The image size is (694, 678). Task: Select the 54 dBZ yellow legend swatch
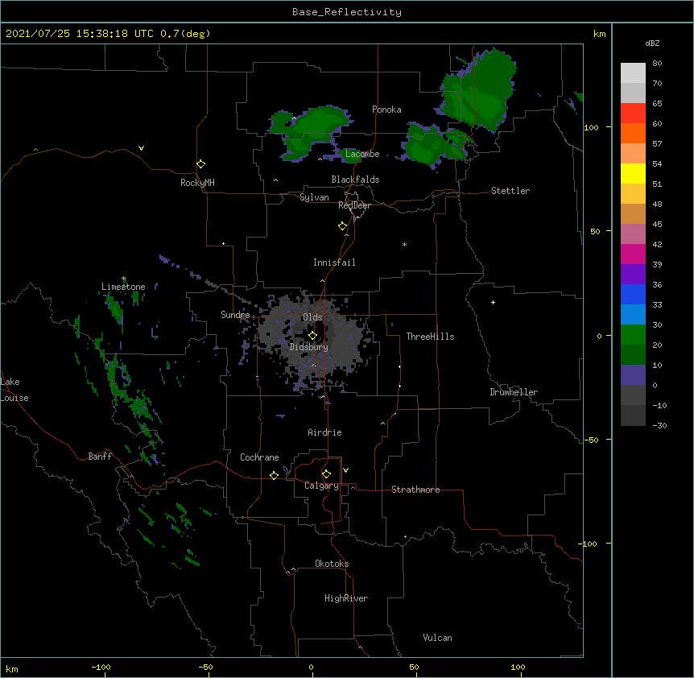(633, 173)
